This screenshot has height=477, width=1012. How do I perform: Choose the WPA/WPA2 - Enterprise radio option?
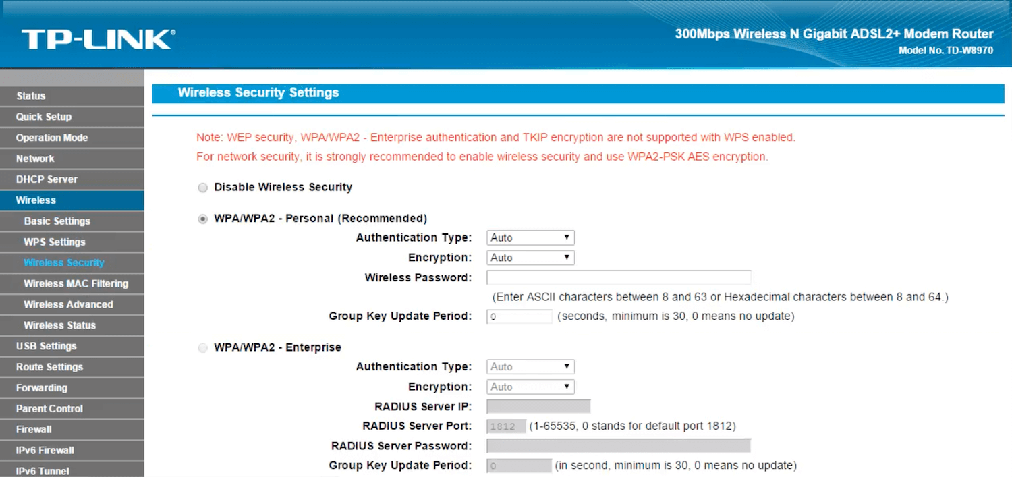[x=203, y=348]
